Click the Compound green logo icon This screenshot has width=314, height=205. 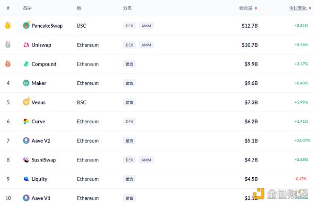(x=26, y=64)
